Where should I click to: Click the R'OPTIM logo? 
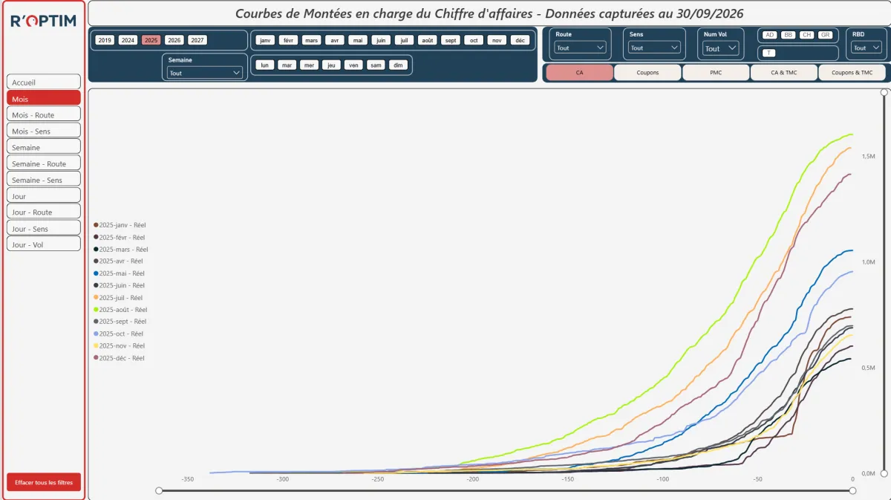(43, 21)
